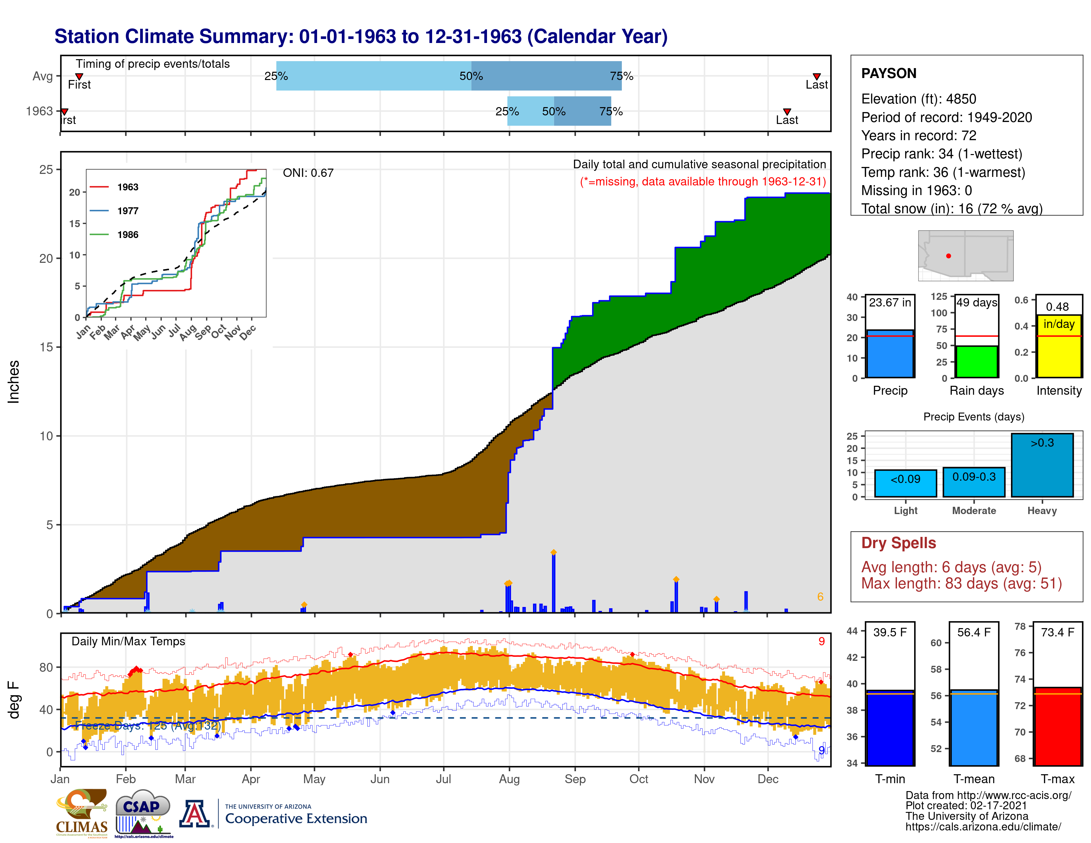
Task: Click the orange diamond on late October rain spike
Action: pos(676,579)
